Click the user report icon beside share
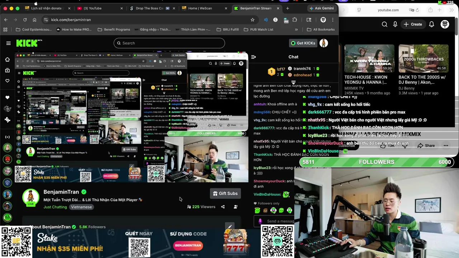Image resolution: width=459 pixels, height=258 pixels. click(236, 207)
